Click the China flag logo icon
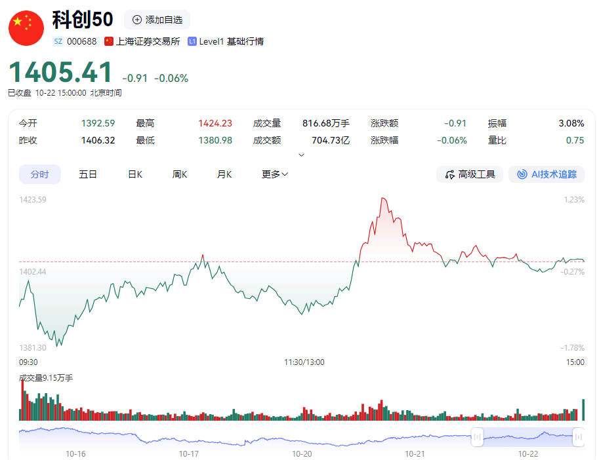 click(26, 28)
